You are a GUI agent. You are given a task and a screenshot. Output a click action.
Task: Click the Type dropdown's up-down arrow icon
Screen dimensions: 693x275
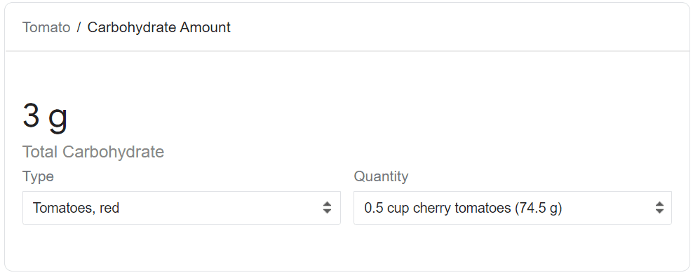coord(327,208)
